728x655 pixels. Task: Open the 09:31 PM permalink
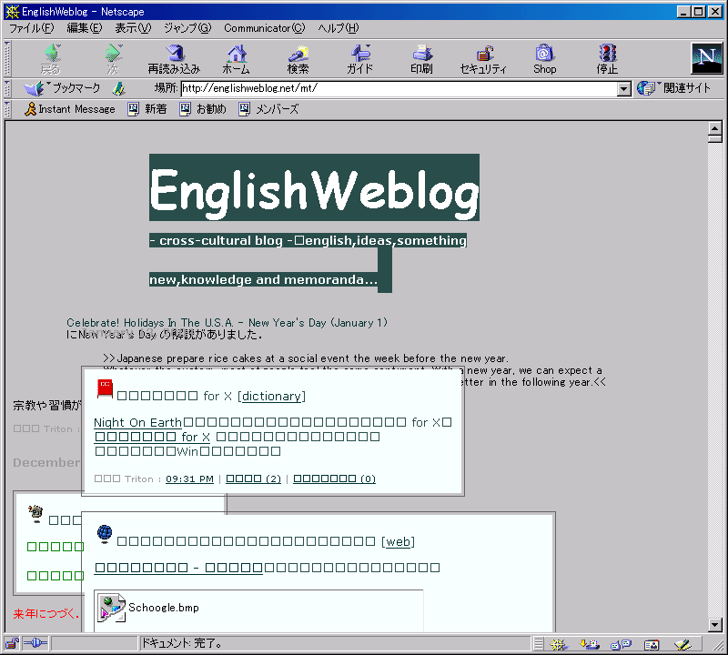click(189, 479)
